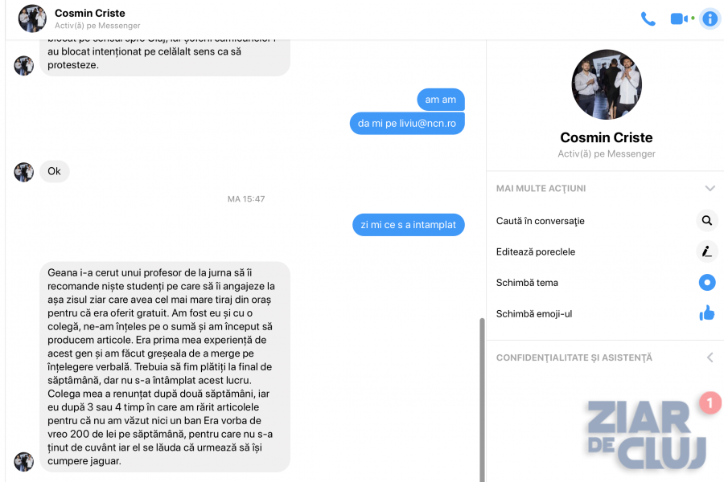The height and width of the screenshot is (482, 724).
Task: Click the pencil icon for nicknames
Action: tap(707, 251)
